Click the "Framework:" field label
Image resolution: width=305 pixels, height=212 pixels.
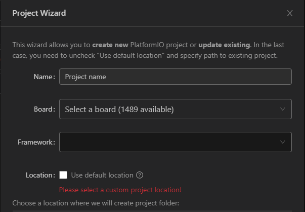click(x=36, y=142)
